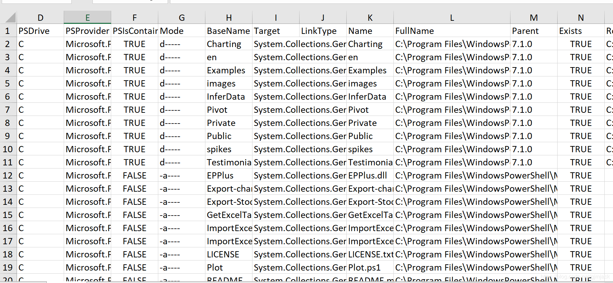Screen dimensions: 613x283
Task: Select row 5 header
Action: coord(8,83)
